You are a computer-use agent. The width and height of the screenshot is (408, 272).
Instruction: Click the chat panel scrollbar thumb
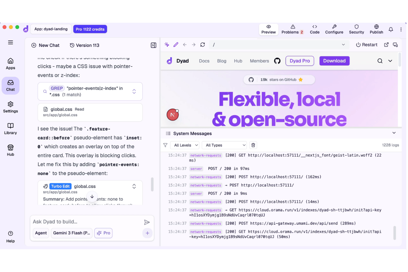(152, 184)
